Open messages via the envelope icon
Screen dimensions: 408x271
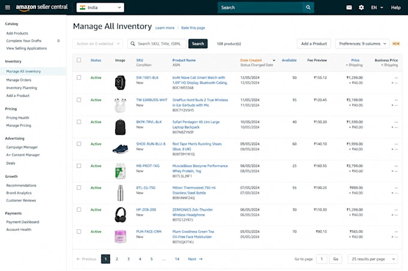coord(349,8)
